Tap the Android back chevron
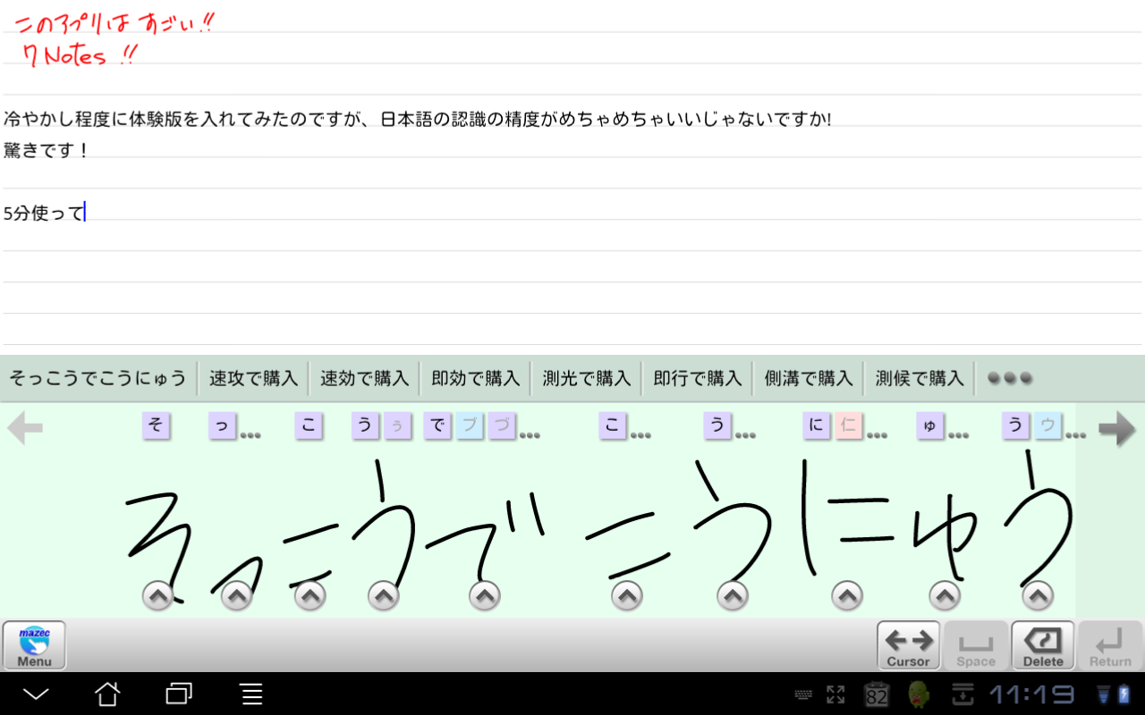1145x715 pixels. 37,694
